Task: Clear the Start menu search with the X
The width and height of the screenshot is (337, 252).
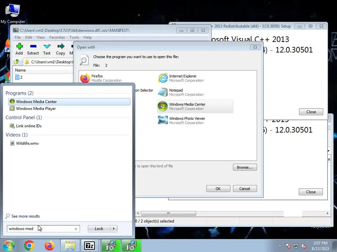Action: [76, 229]
